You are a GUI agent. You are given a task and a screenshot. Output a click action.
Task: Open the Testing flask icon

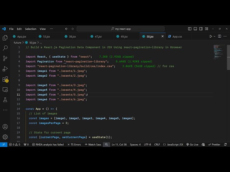click(5, 100)
